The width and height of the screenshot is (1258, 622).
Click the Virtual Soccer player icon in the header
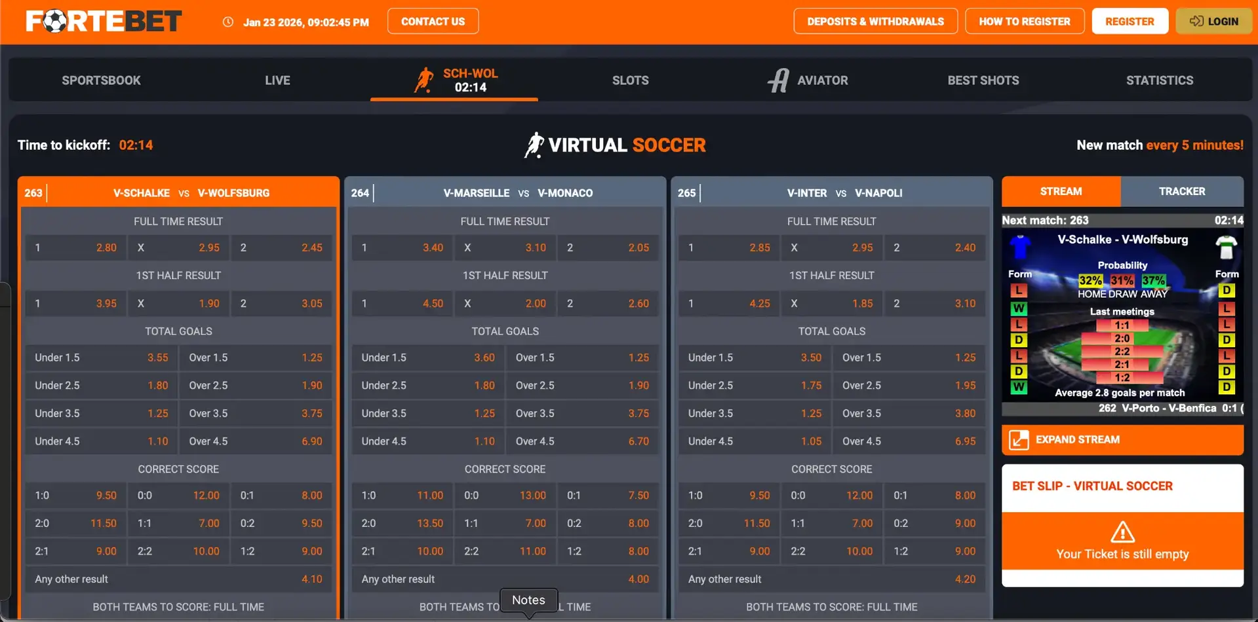coord(534,144)
